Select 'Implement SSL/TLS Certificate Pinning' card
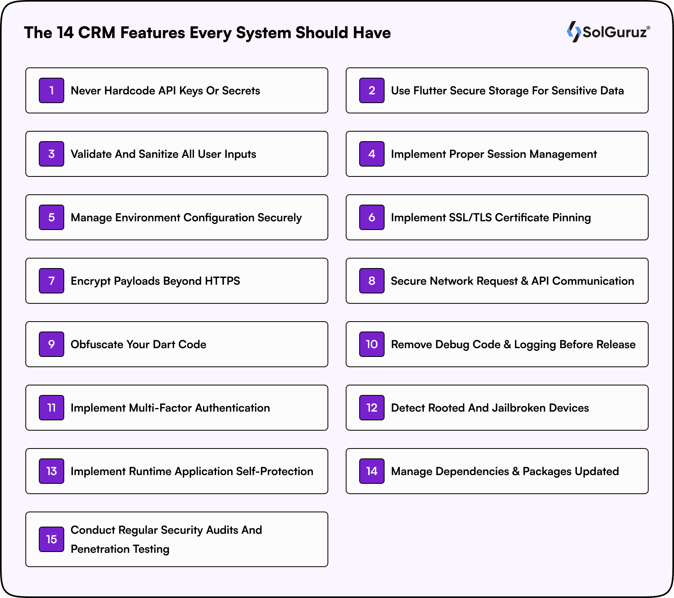 (x=497, y=217)
